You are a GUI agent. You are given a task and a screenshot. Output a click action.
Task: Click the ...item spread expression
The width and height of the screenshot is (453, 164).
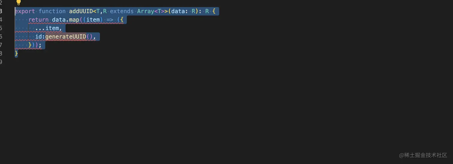point(49,28)
